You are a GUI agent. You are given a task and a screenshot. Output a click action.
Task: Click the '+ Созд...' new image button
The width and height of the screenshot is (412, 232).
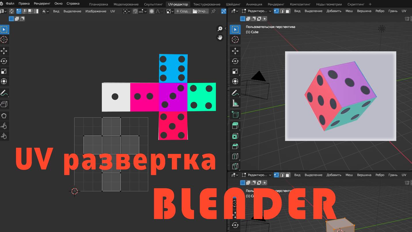183,11
